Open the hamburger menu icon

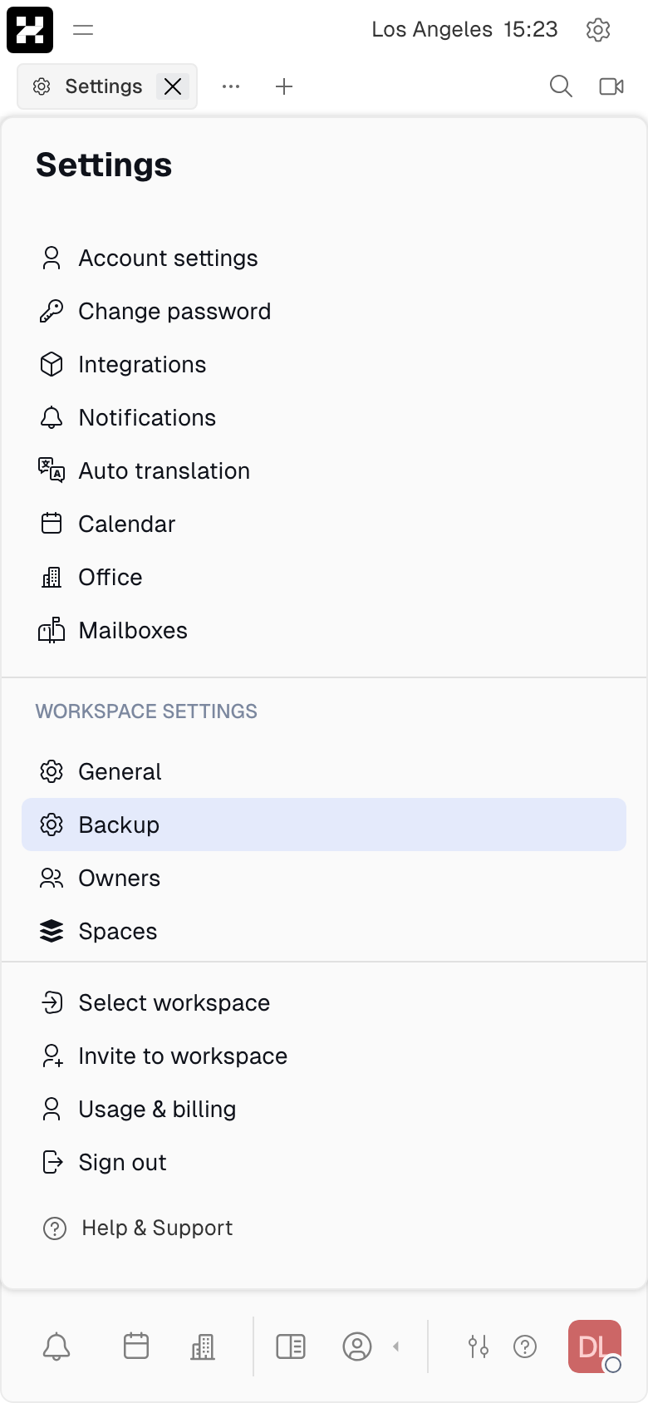coord(83,30)
